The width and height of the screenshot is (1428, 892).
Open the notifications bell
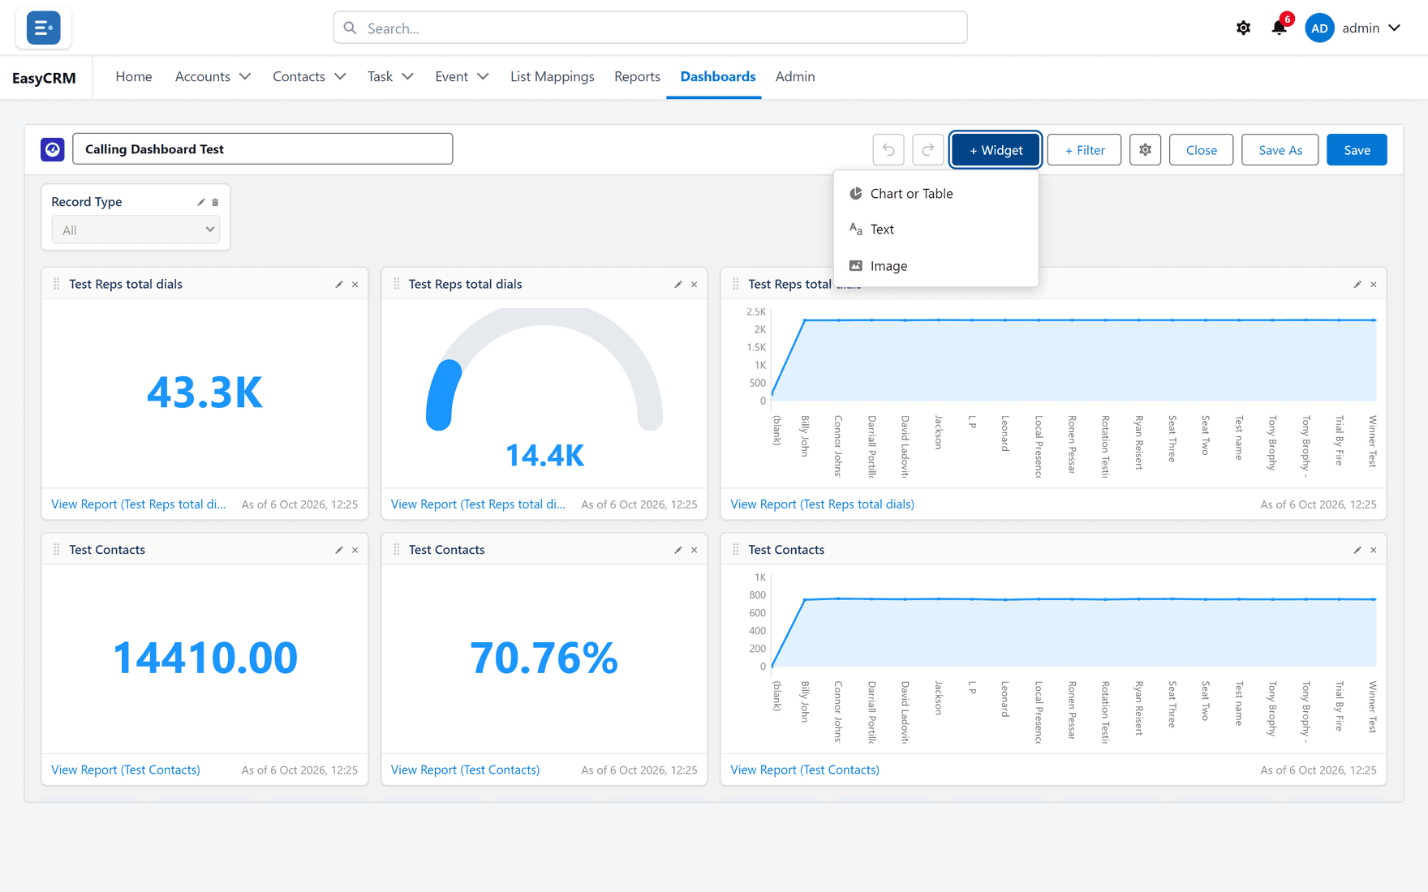pyautogui.click(x=1279, y=28)
